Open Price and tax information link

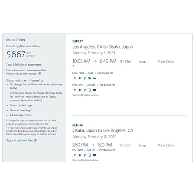[x=22, y=74]
